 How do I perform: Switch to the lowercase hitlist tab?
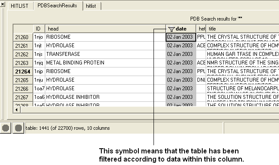coord(91,6)
